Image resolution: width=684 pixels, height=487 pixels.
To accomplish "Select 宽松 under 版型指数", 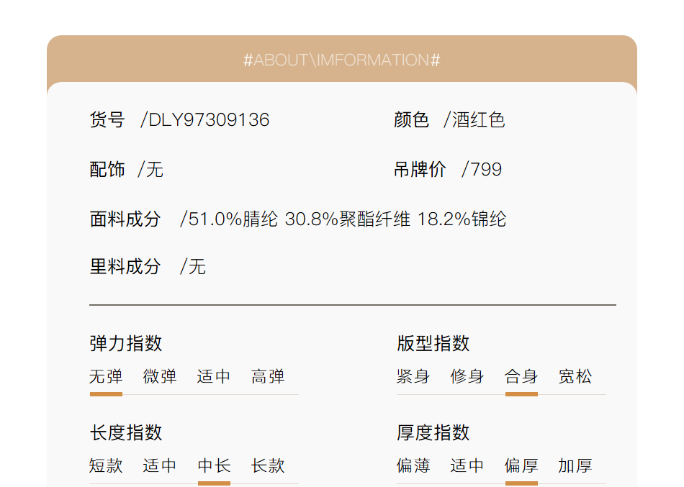I will (x=575, y=377).
